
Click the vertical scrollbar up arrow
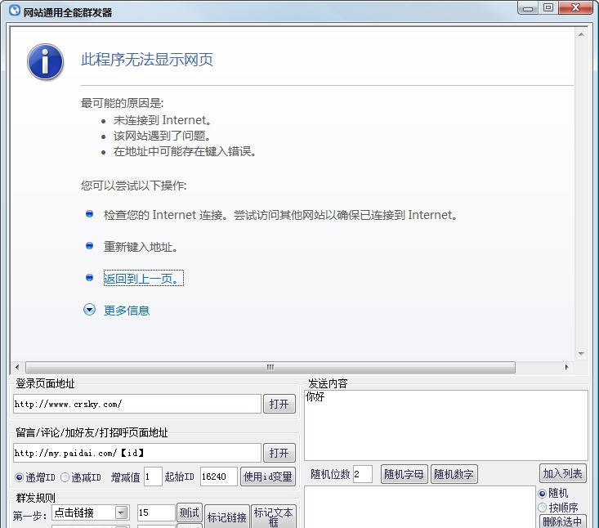[x=581, y=34]
